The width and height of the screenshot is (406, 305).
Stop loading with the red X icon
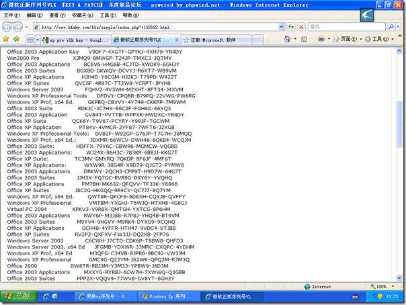(301, 27)
